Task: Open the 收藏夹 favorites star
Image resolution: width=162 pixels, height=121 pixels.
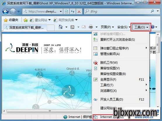Action: [11, 20]
